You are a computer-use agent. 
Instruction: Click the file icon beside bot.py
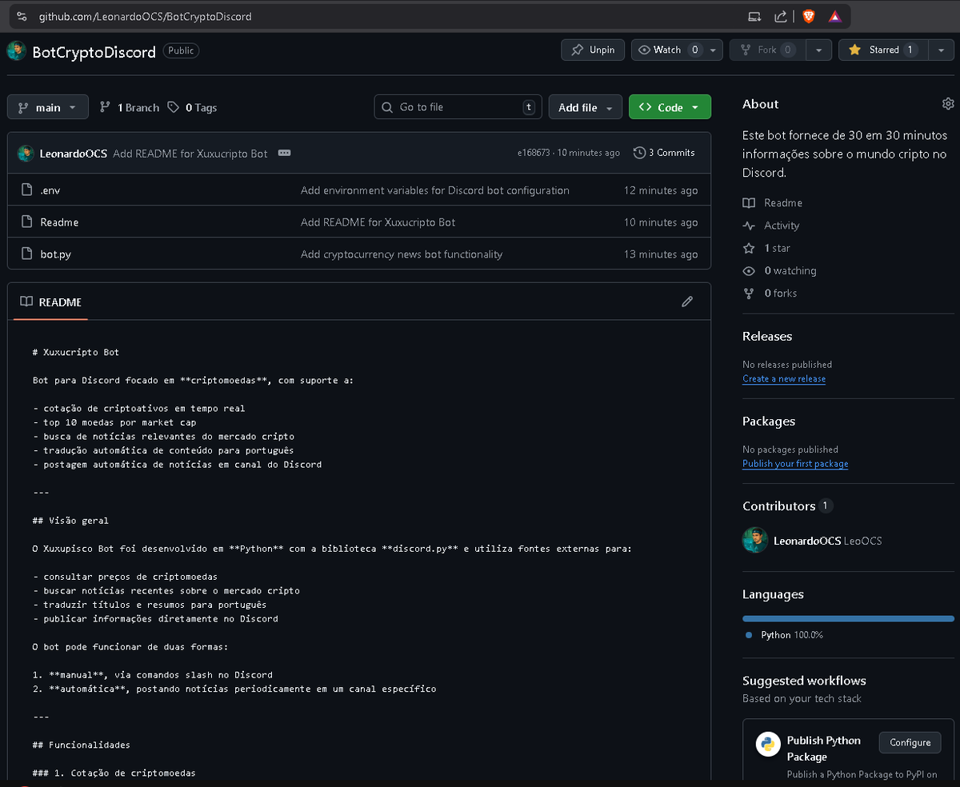[x=26, y=254]
